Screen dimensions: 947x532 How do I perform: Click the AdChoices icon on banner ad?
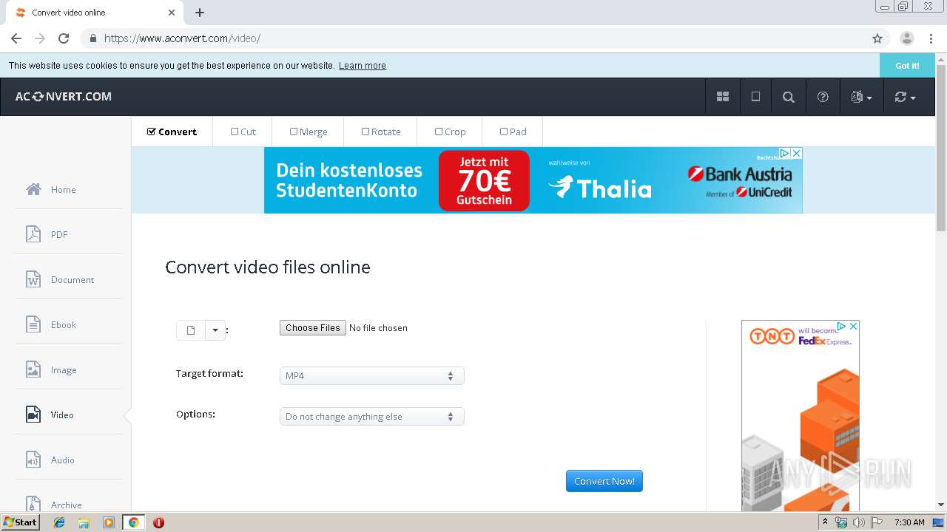[785, 153]
